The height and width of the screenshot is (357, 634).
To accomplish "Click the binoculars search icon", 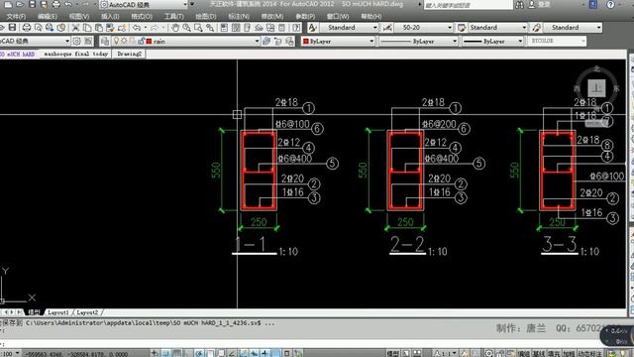I will tap(519, 4).
